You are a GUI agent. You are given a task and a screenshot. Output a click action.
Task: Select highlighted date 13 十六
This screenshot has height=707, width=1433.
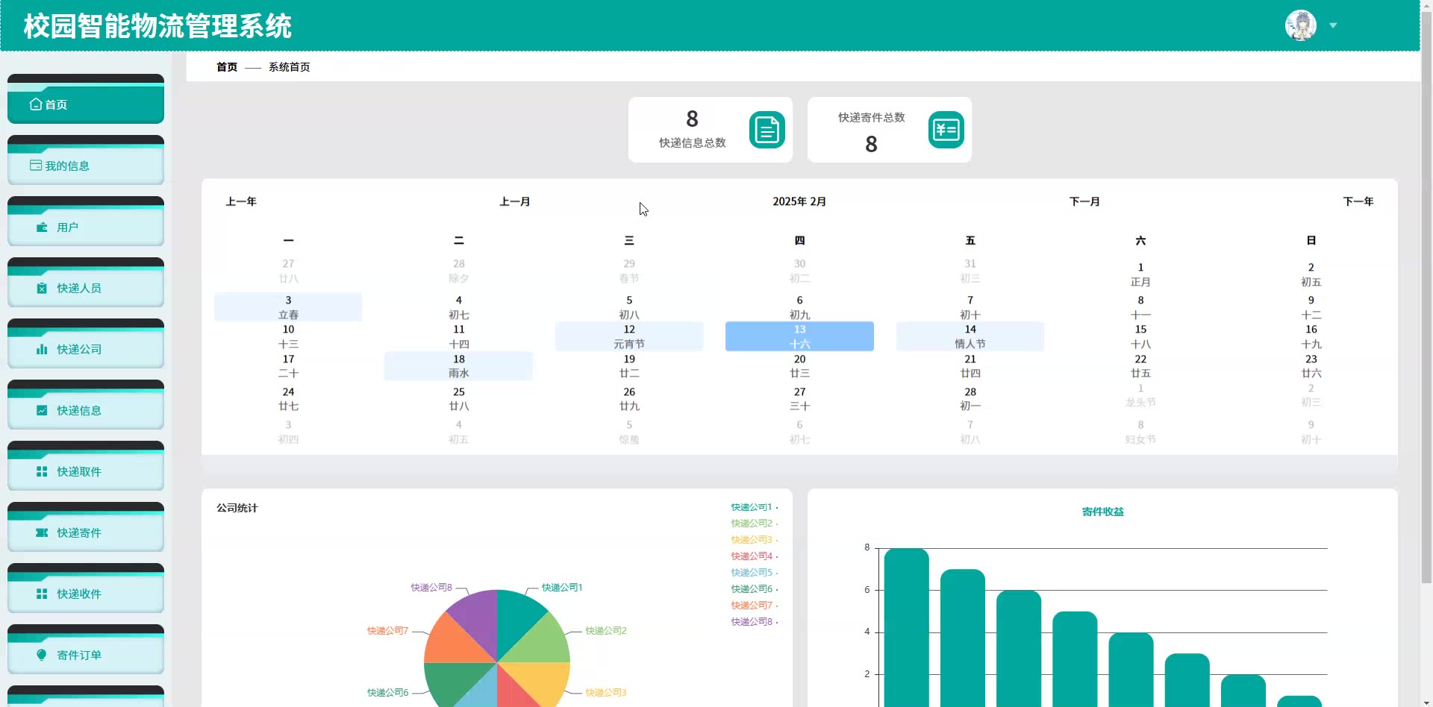coord(799,336)
